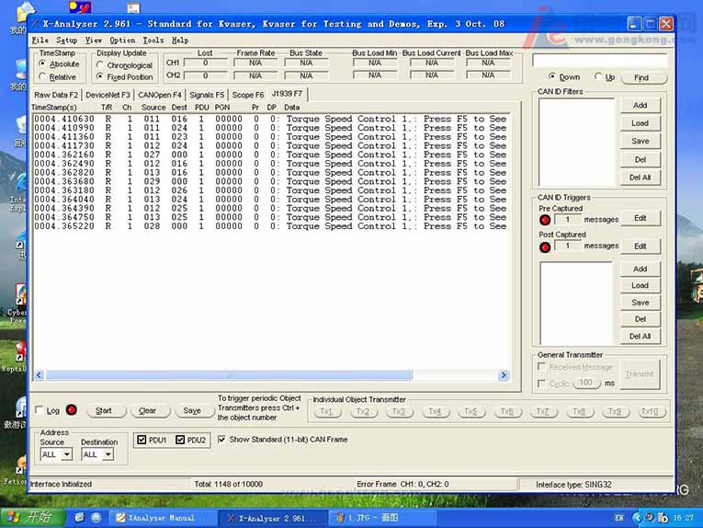
Task: Open the Destination address dropdown
Action: (x=108, y=454)
